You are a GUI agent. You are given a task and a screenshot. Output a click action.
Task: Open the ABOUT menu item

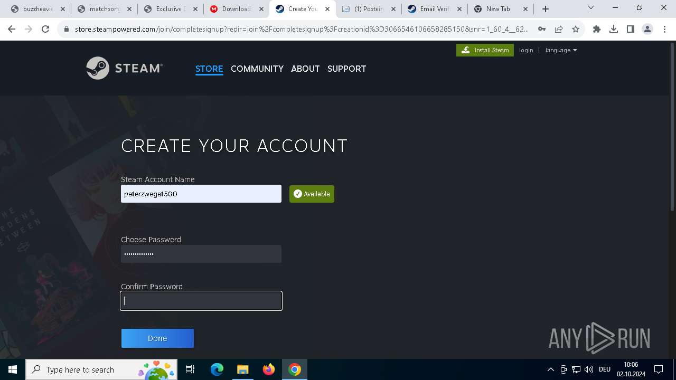point(305,69)
